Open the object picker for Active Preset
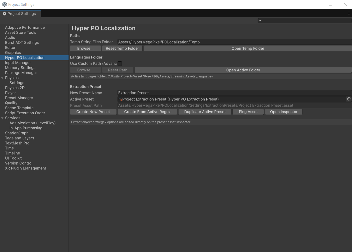This screenshot has height=252, width=352. 349,99
